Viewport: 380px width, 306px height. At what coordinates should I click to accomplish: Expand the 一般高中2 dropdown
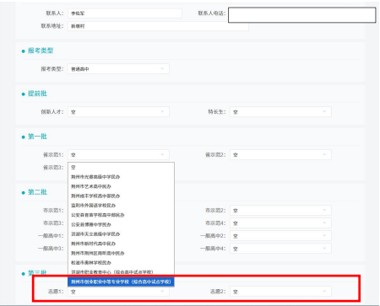pos(280,236)
